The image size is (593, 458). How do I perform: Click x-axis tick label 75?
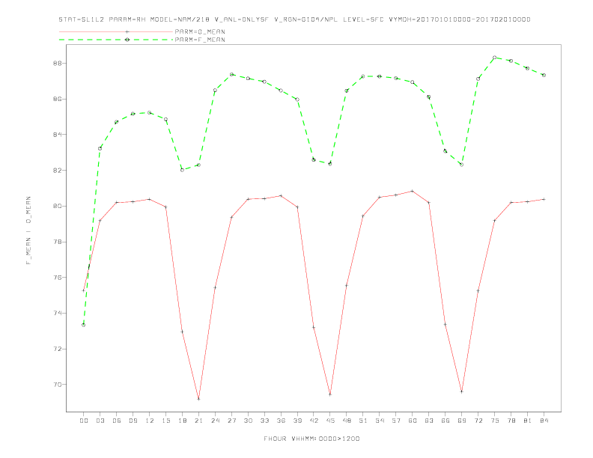click(x=495, y=421)
